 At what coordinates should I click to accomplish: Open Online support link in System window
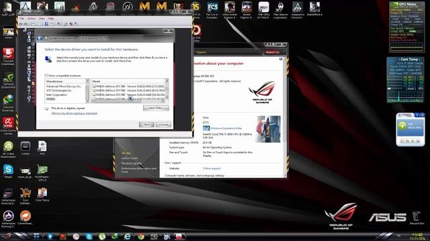(212, 168)
